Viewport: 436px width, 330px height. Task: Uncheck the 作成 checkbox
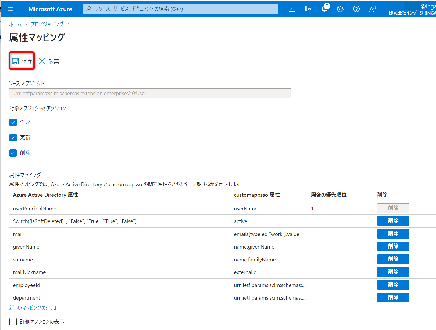13,122
